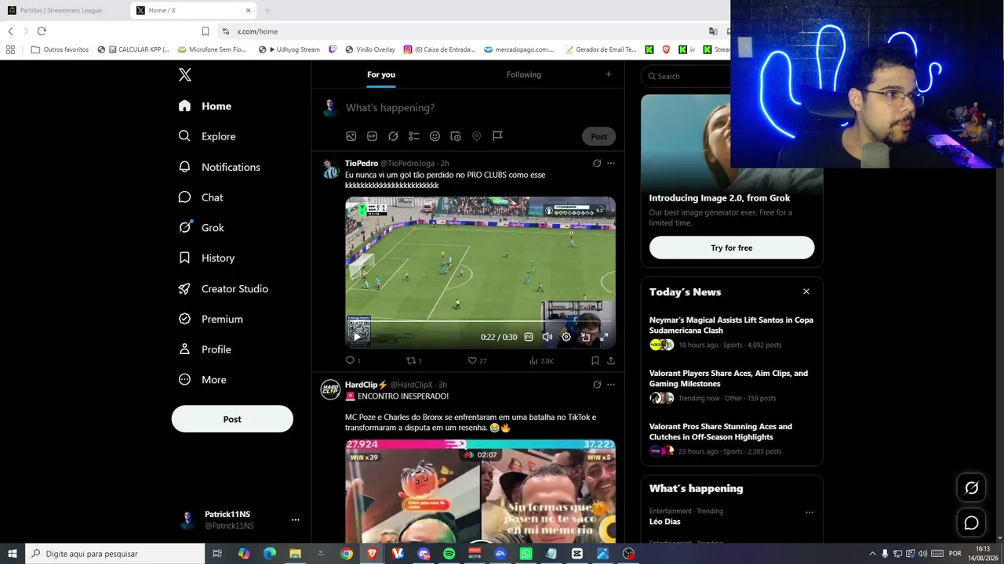Open the HardClip post video thumbnail
1004x564 pixels.
[480, 490]
